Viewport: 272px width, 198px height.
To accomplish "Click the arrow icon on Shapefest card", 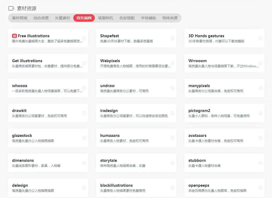I will click(172, 38).
